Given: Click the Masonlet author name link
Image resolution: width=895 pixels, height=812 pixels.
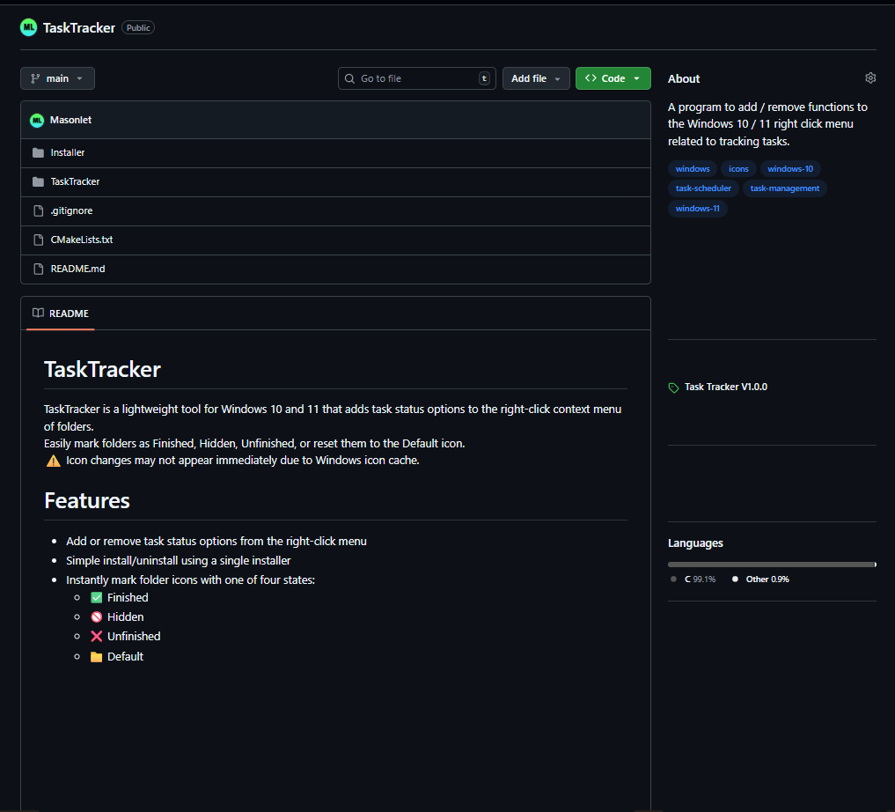Looking at the screenshot, I should coord(71,120).
